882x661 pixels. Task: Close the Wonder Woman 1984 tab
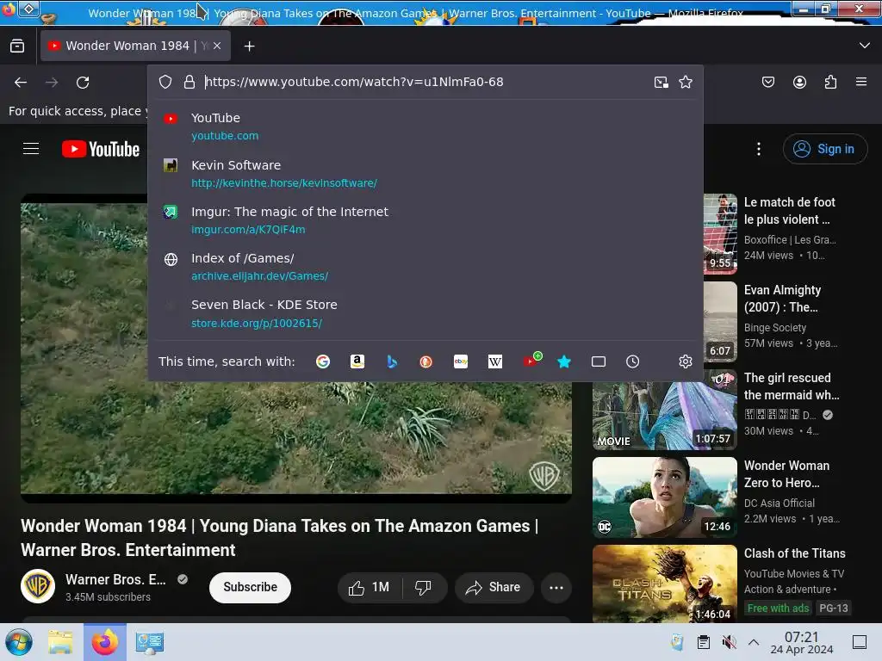click(x=217, y=46)
